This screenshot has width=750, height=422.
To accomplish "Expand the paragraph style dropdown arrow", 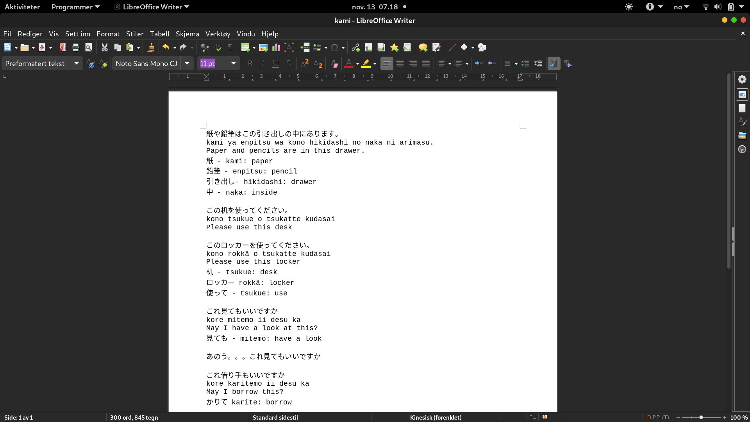I will 77,63.
